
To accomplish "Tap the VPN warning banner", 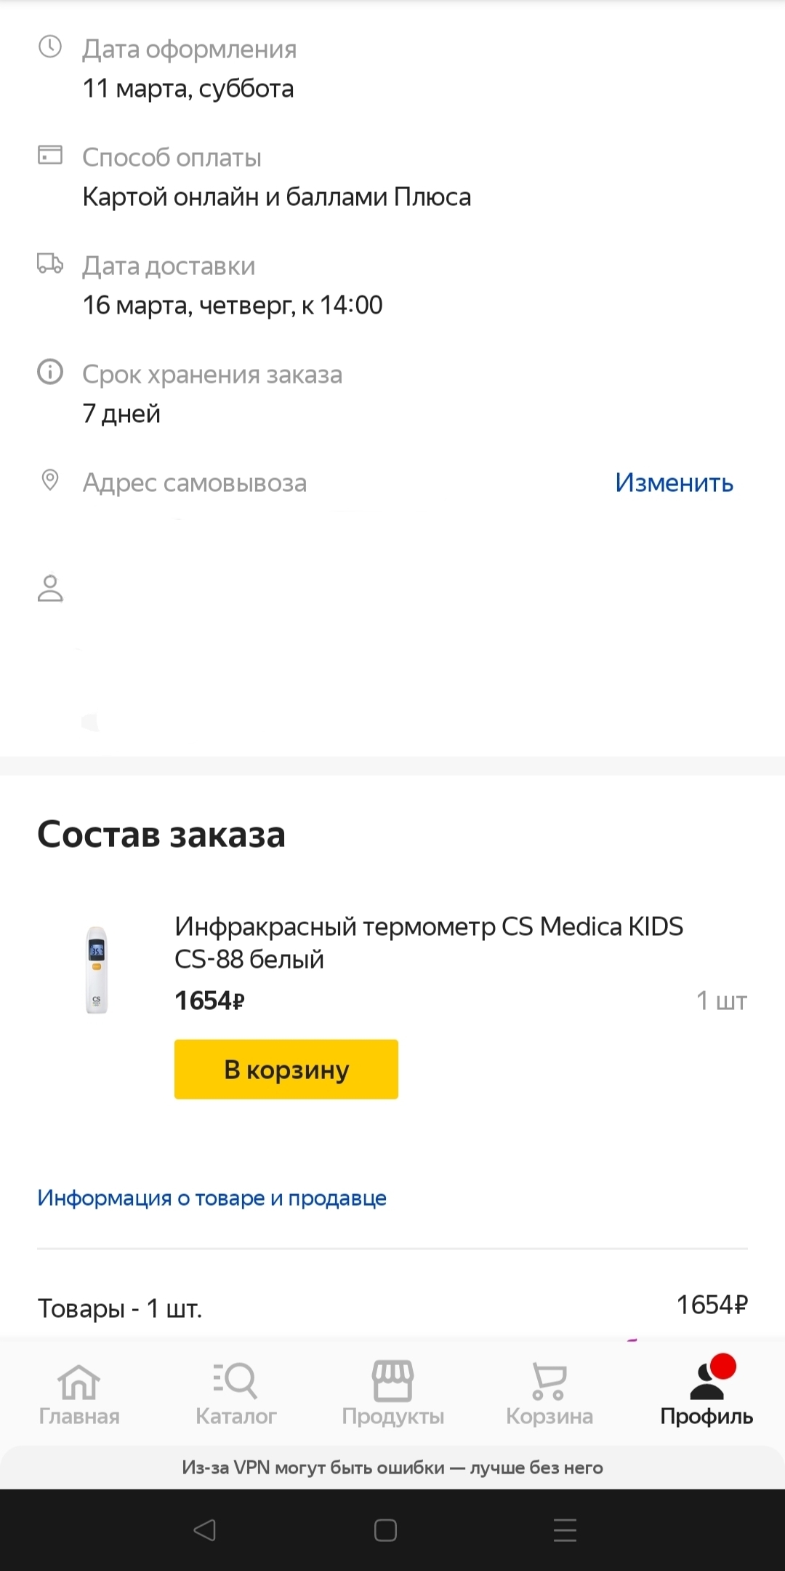I will pos(392,1468).
